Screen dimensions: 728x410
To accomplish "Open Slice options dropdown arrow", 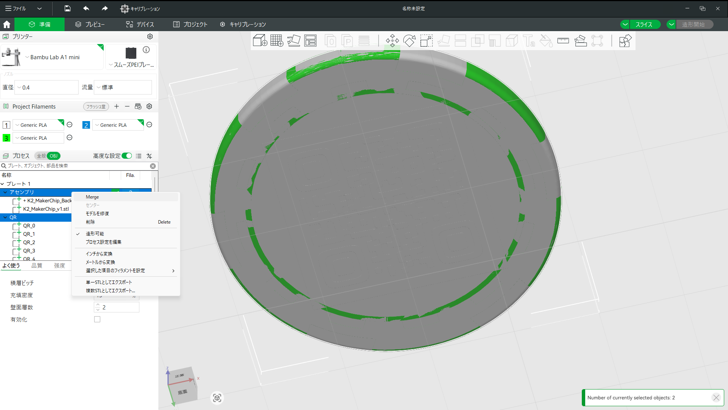I will pos(625,24).
